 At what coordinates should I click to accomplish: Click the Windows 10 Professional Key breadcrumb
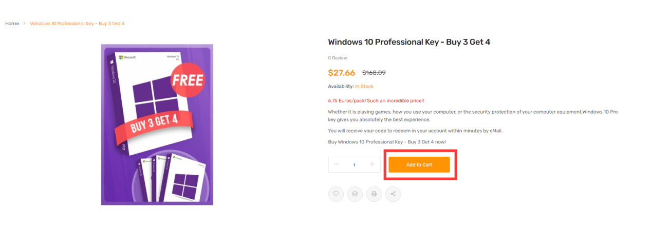tap(77, 24)
